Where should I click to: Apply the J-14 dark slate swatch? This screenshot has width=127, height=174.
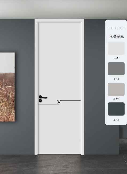[116, 109]
